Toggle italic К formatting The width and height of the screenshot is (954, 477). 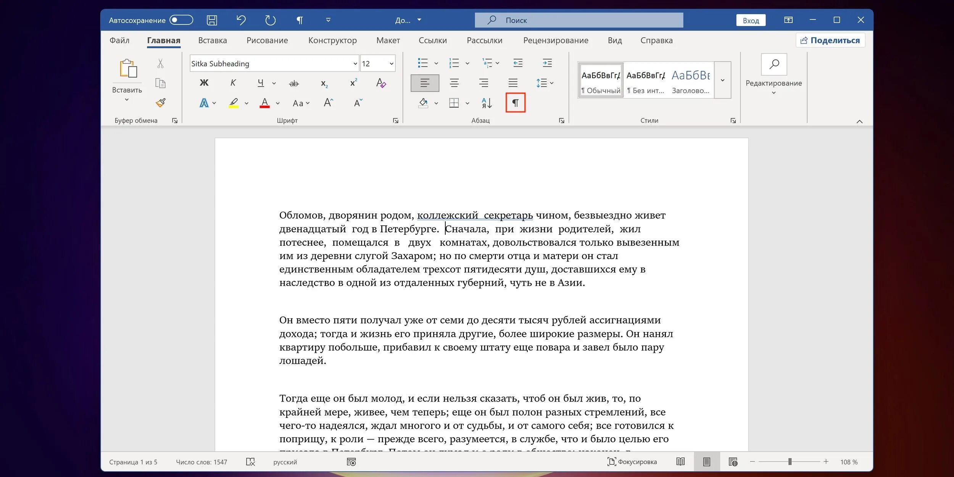tap(233, 83)
